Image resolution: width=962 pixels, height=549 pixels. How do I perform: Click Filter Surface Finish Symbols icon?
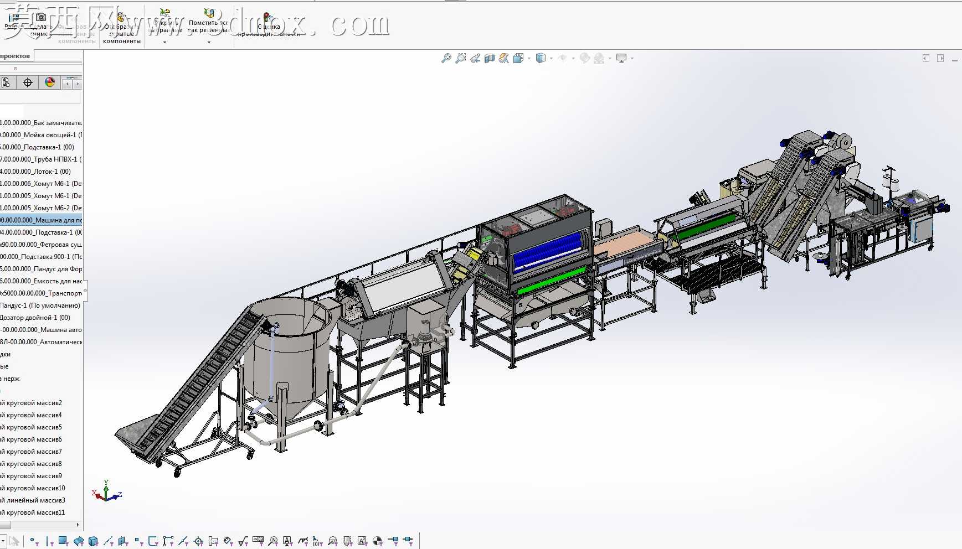[243, 541]
